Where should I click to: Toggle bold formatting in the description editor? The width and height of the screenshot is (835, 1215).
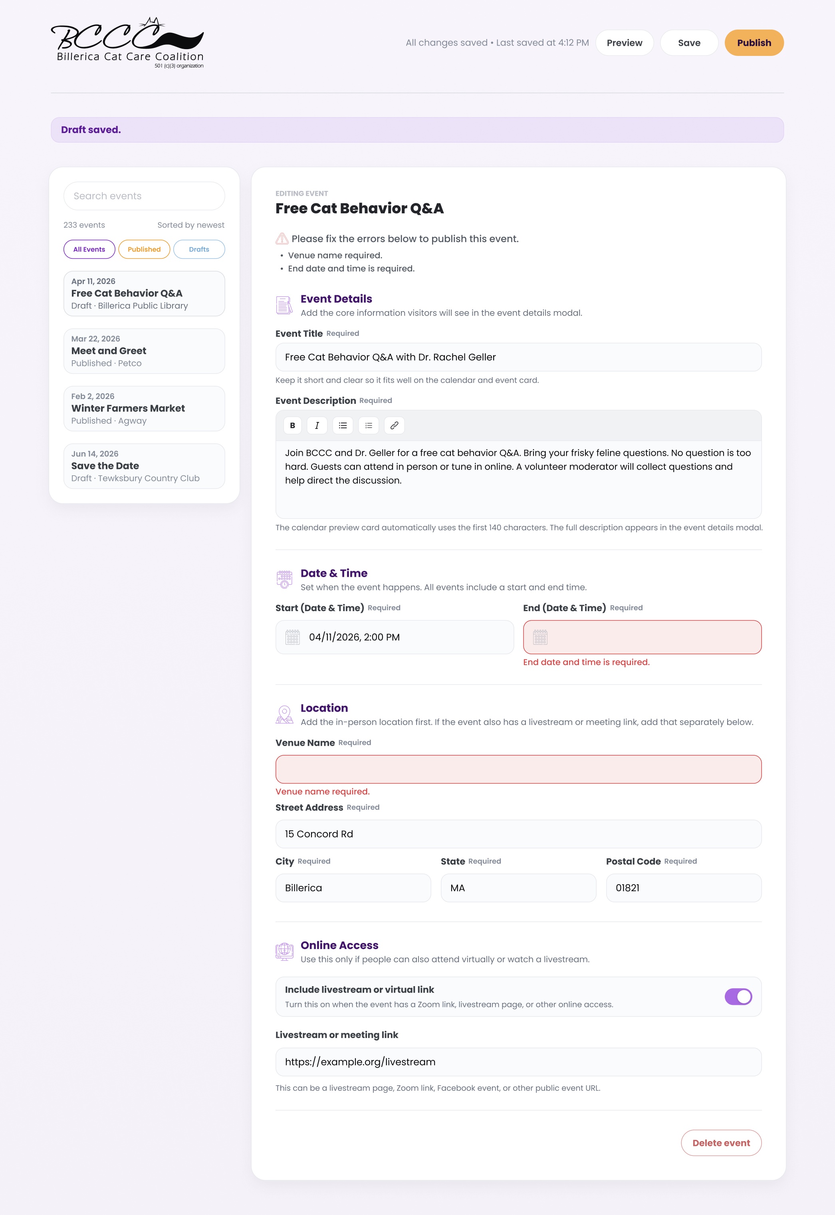(x=292, y=425)
